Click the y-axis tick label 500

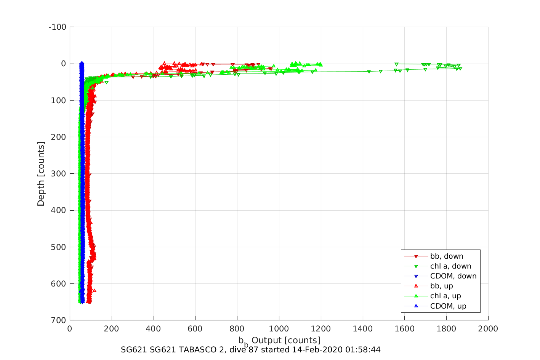click(x=58, y=247)
